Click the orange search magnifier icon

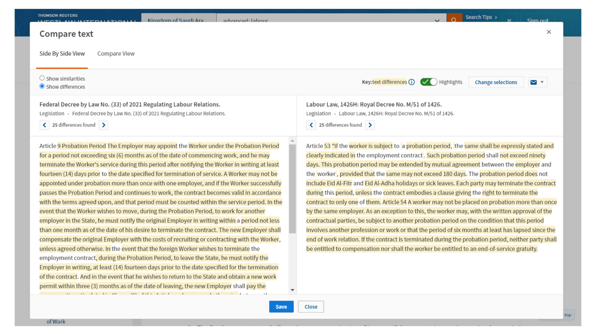pyautogui.click(x=452, y=20)
